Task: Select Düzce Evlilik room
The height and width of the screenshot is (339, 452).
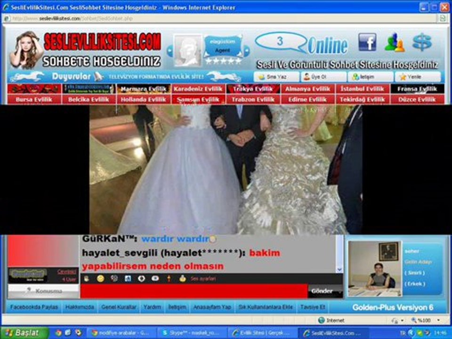Action: 417,99
